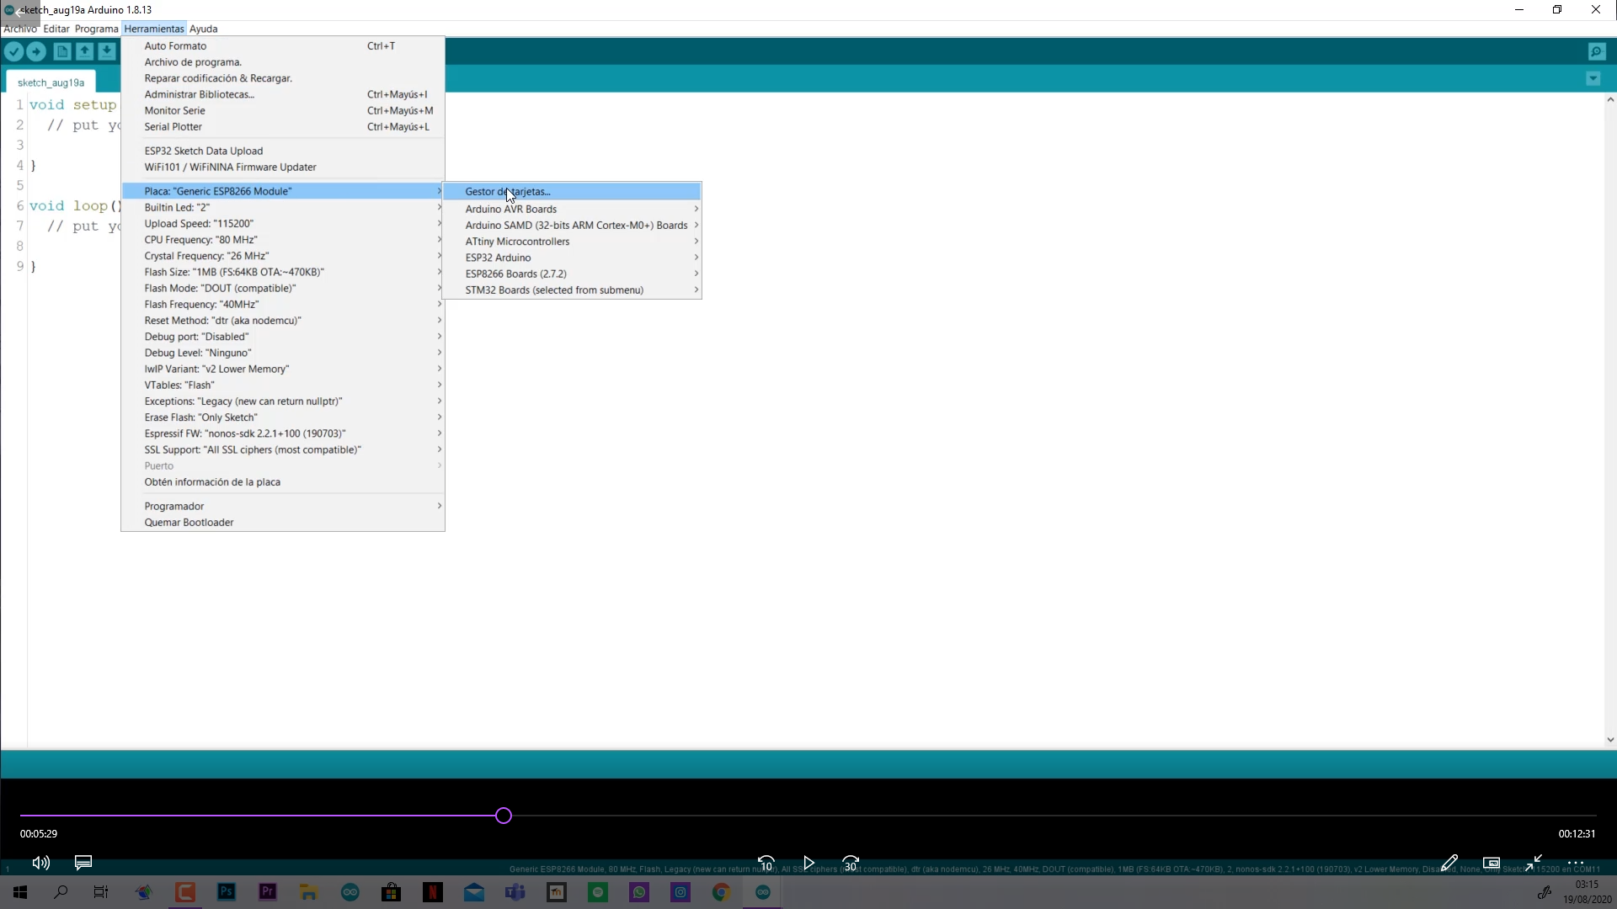1617x909 pixels.
Task: Click the New sketch toolbar icon
Action: [x=62, y=51]
